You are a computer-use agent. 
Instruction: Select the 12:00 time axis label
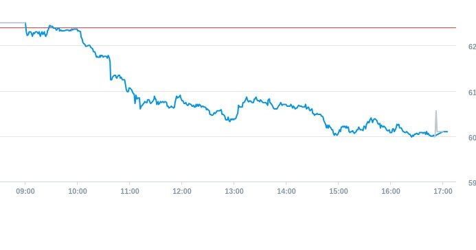pyautogui.click(x=182, y=191)
